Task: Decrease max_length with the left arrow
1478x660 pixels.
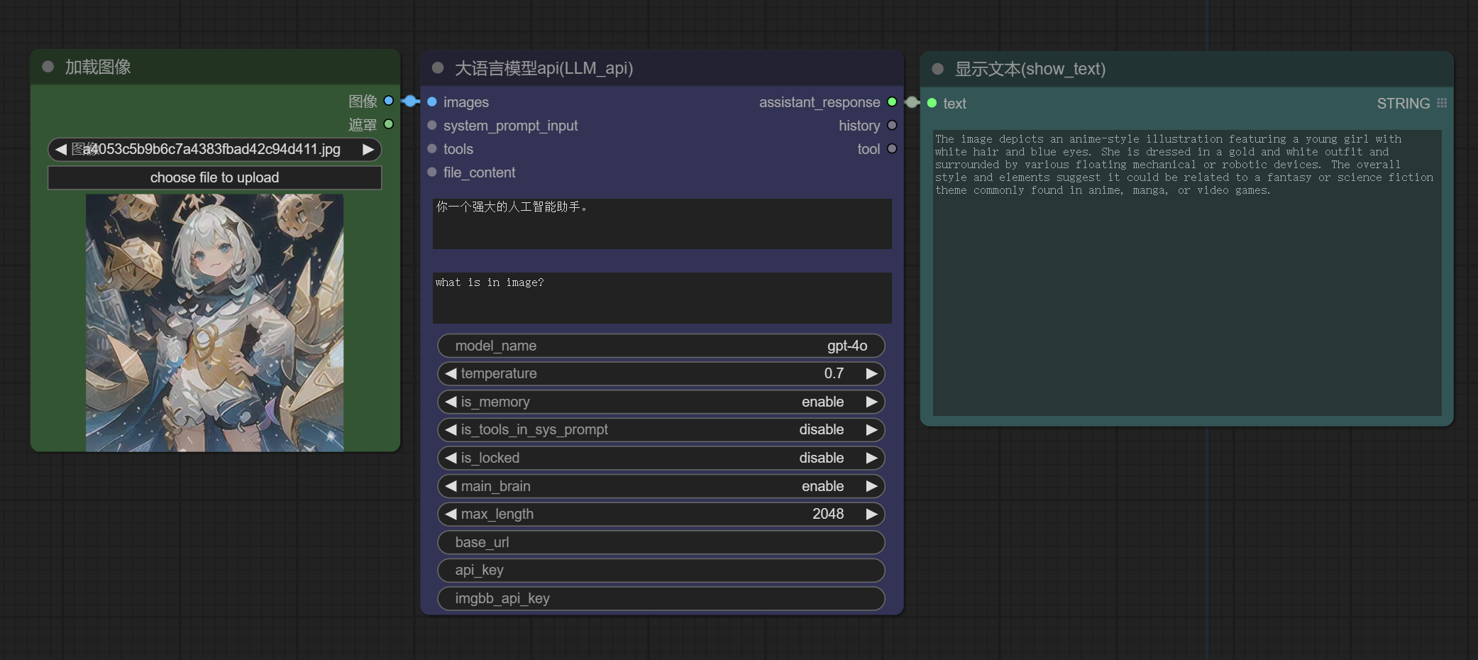Action: click(451, 514)
